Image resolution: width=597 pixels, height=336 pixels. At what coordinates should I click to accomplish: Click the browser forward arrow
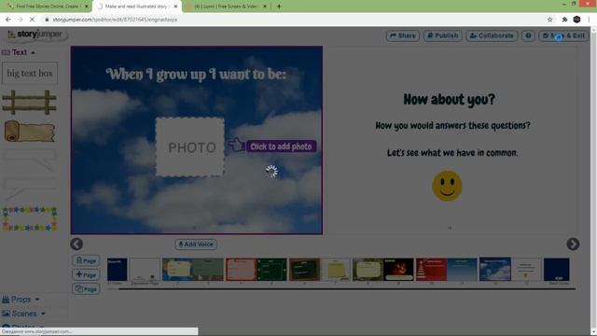tap(20, 20)
